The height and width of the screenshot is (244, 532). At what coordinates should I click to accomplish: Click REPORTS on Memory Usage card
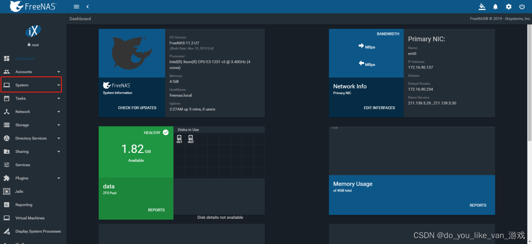[x=478, y=205]
